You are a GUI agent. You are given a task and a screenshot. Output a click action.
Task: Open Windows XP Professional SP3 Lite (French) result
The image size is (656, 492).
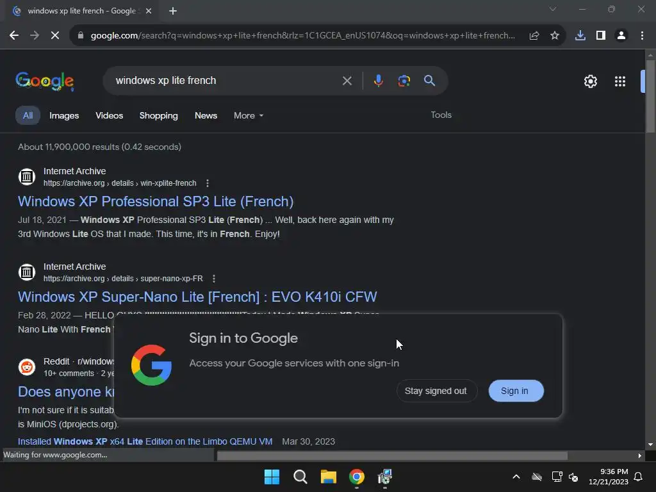(156, 202)
